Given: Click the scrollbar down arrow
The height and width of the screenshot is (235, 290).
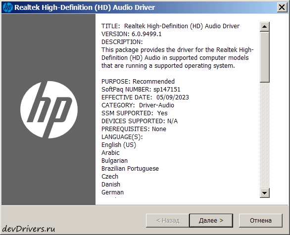Looking at the screenshot, I should (x=264, y=193).
